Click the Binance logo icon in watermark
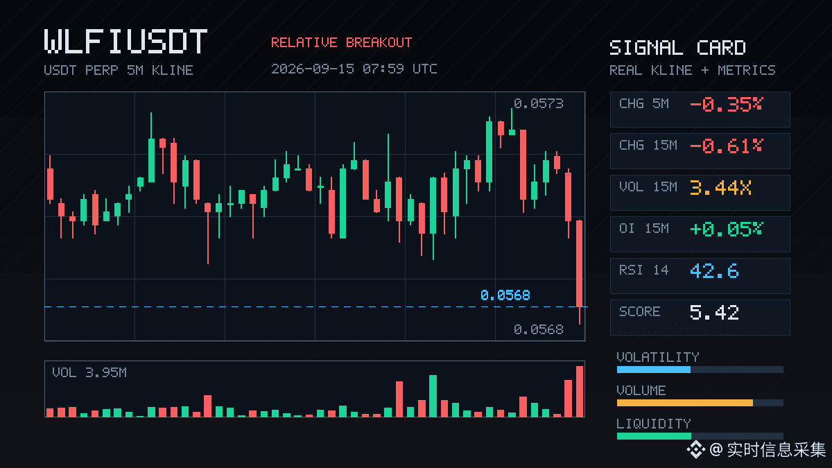This screenshot has width=832, height=468. [695, 450]
